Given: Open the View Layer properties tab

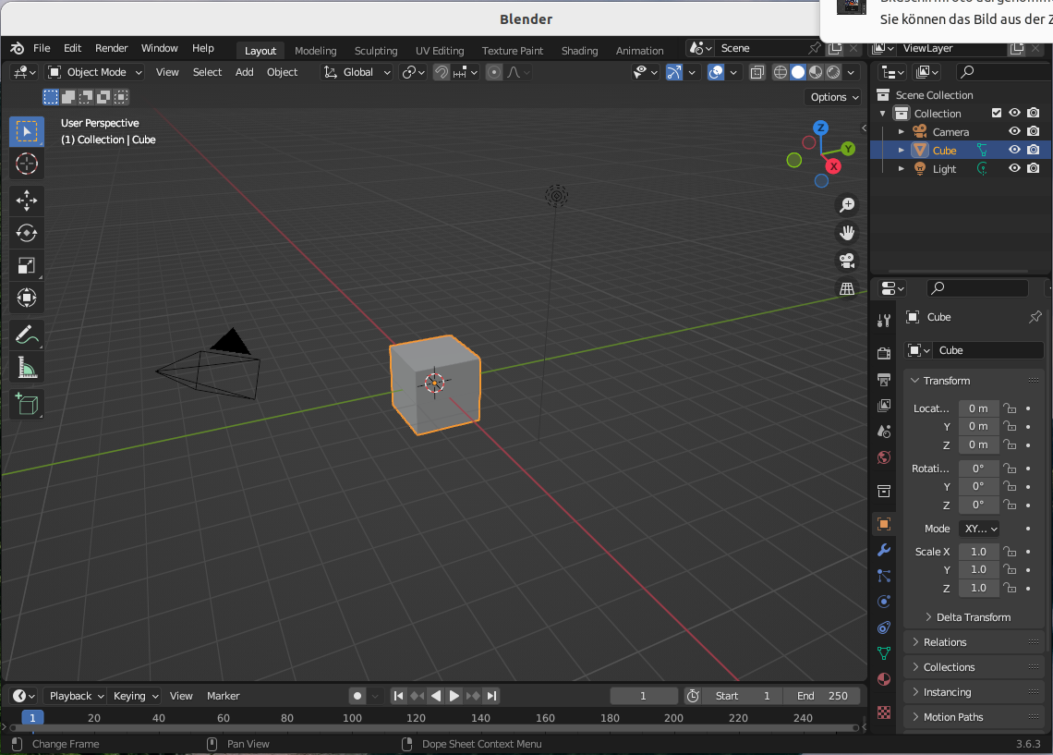Looking at the screenshot, I should (884, 406).
